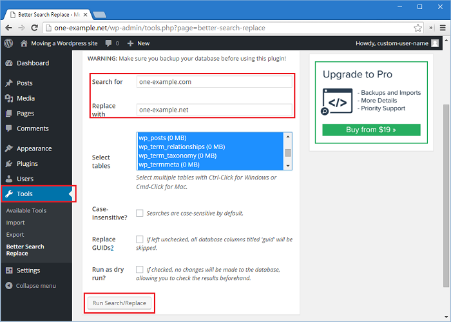This screenshot has height=322, width=451.
Task: Reload the page with refresh icon
Action: (35, 28)
